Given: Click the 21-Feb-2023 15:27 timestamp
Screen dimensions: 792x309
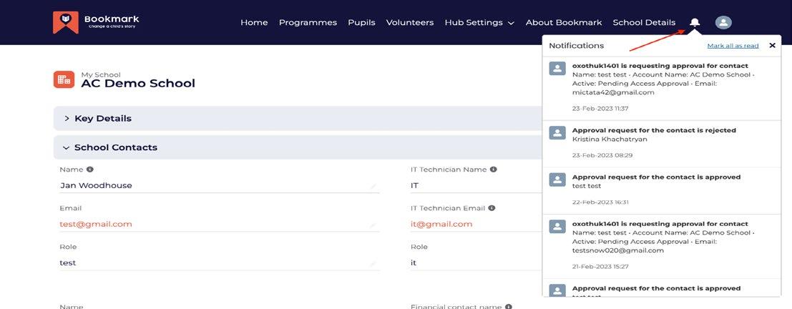Looking at the screenshot, I should 600,267.
